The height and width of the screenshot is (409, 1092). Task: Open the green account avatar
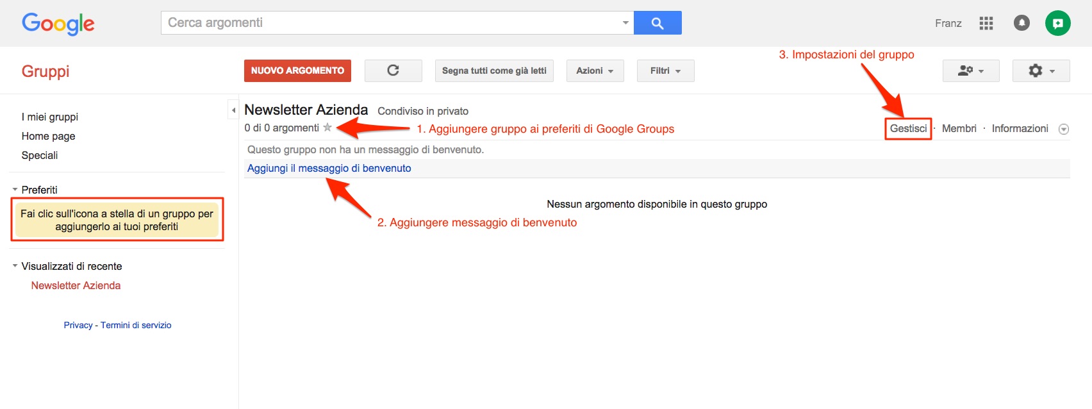click(1058, 23)
